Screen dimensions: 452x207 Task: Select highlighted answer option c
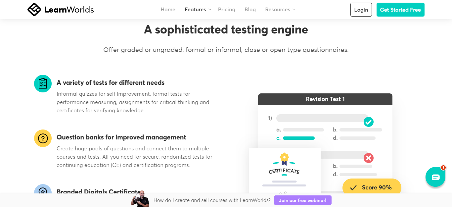(295, 138)
